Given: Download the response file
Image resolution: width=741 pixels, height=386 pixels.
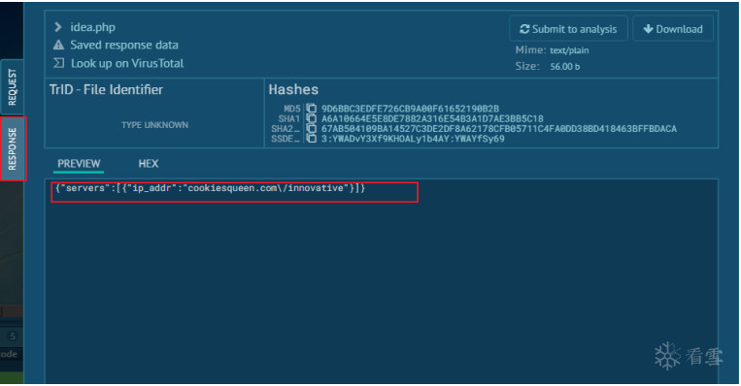Looking at the screenshot, I should (673, 29).
